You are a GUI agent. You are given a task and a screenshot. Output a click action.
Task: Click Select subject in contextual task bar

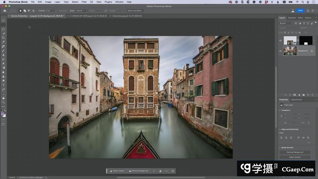click(117, 171)
